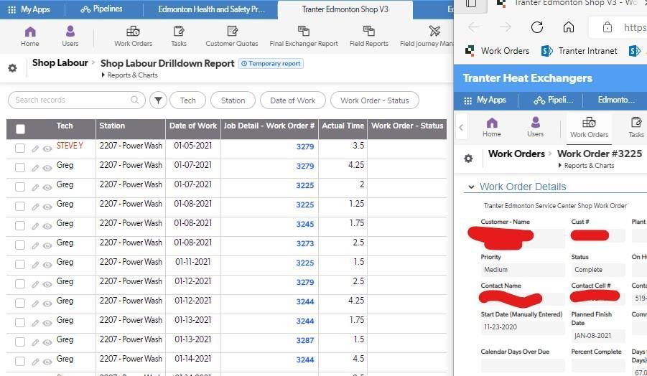This screenshot has height=376, width=647.
Task: Open My Apps in right window
Action: click(x=485, y=100)
